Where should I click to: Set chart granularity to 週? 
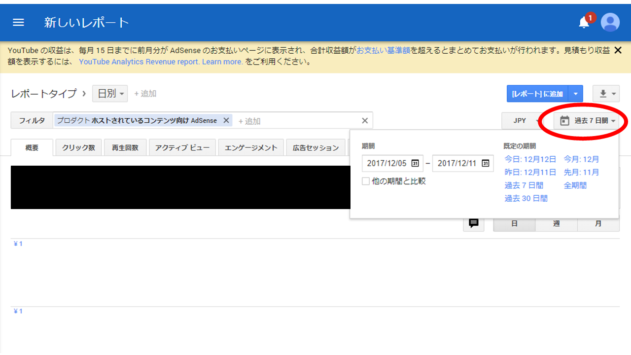[x=556, y=223]
